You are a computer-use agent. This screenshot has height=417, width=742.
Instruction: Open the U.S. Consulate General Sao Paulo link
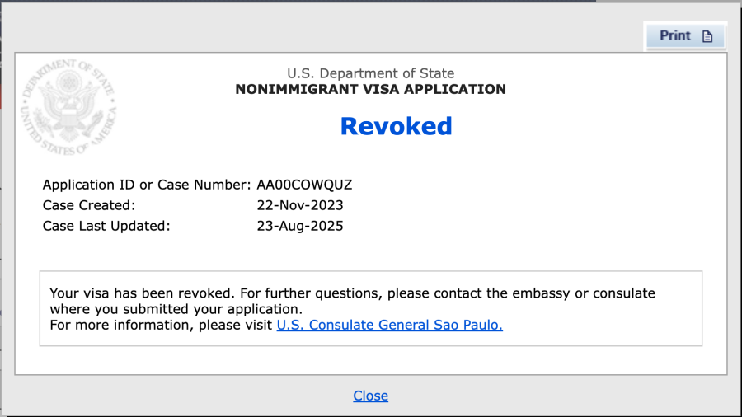pyautogui.click(x=389, y=325)
